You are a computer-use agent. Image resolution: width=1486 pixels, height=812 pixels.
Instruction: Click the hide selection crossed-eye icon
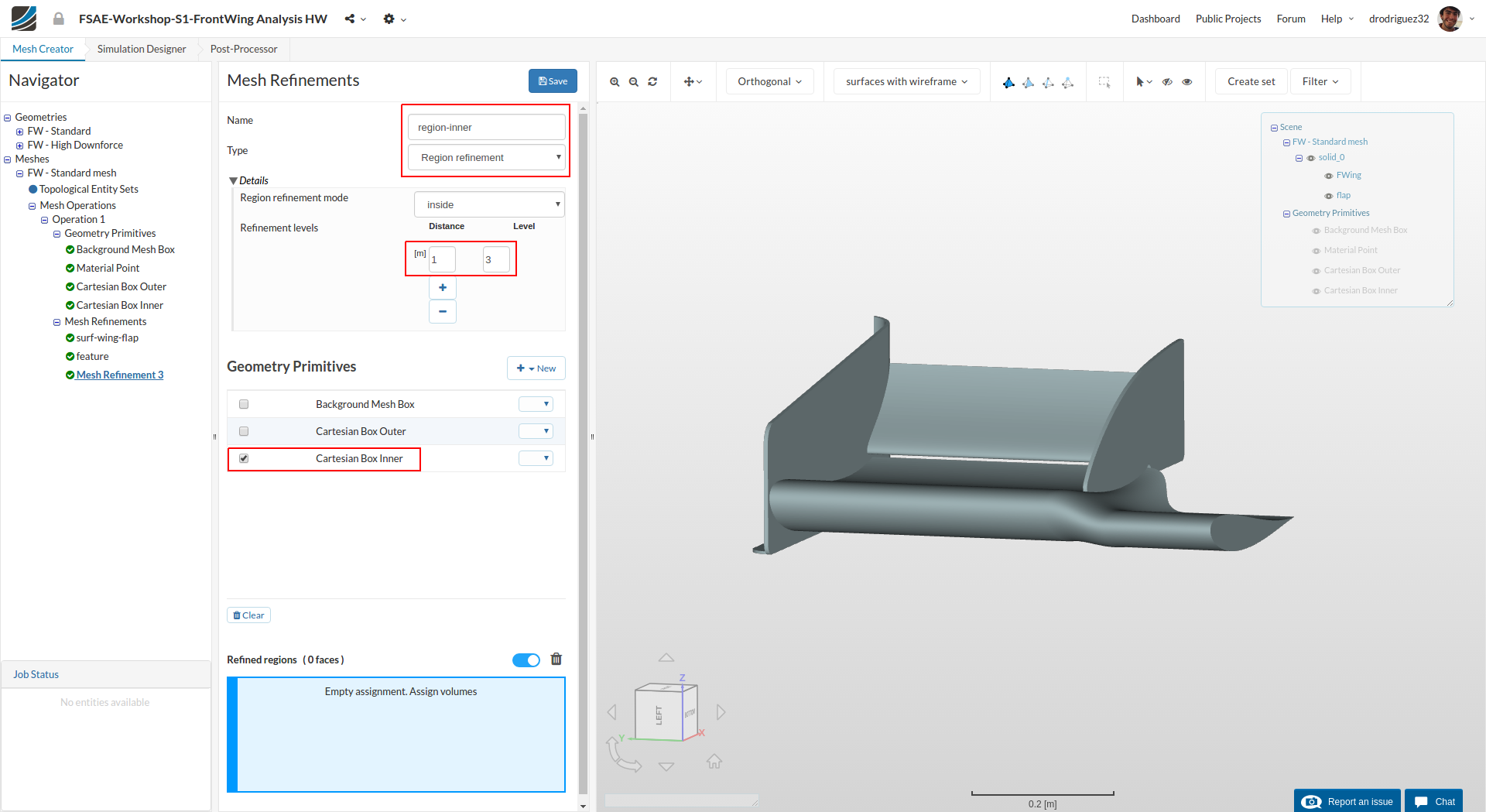1167,82
